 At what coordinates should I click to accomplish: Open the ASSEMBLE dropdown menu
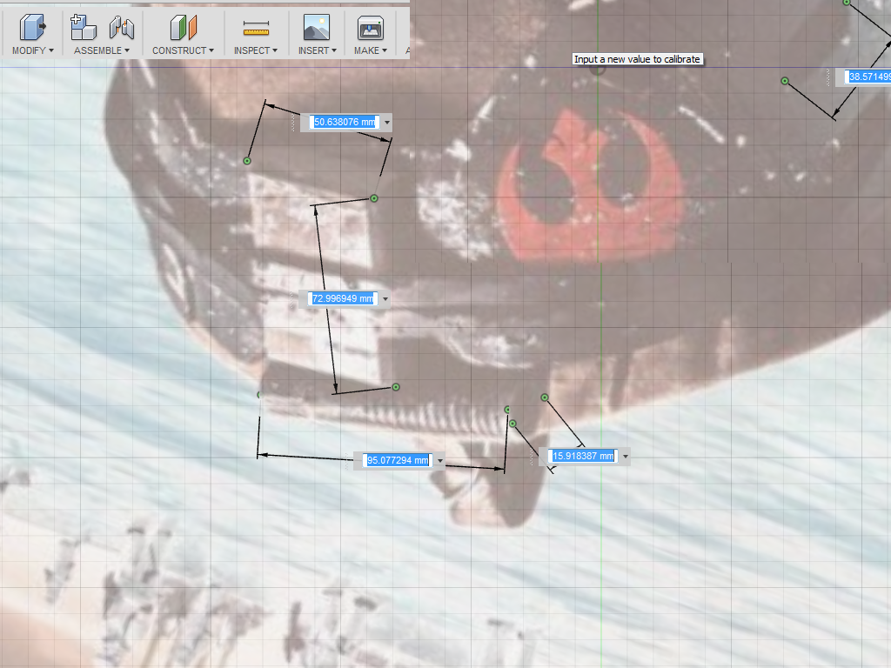tap(102, 50)
